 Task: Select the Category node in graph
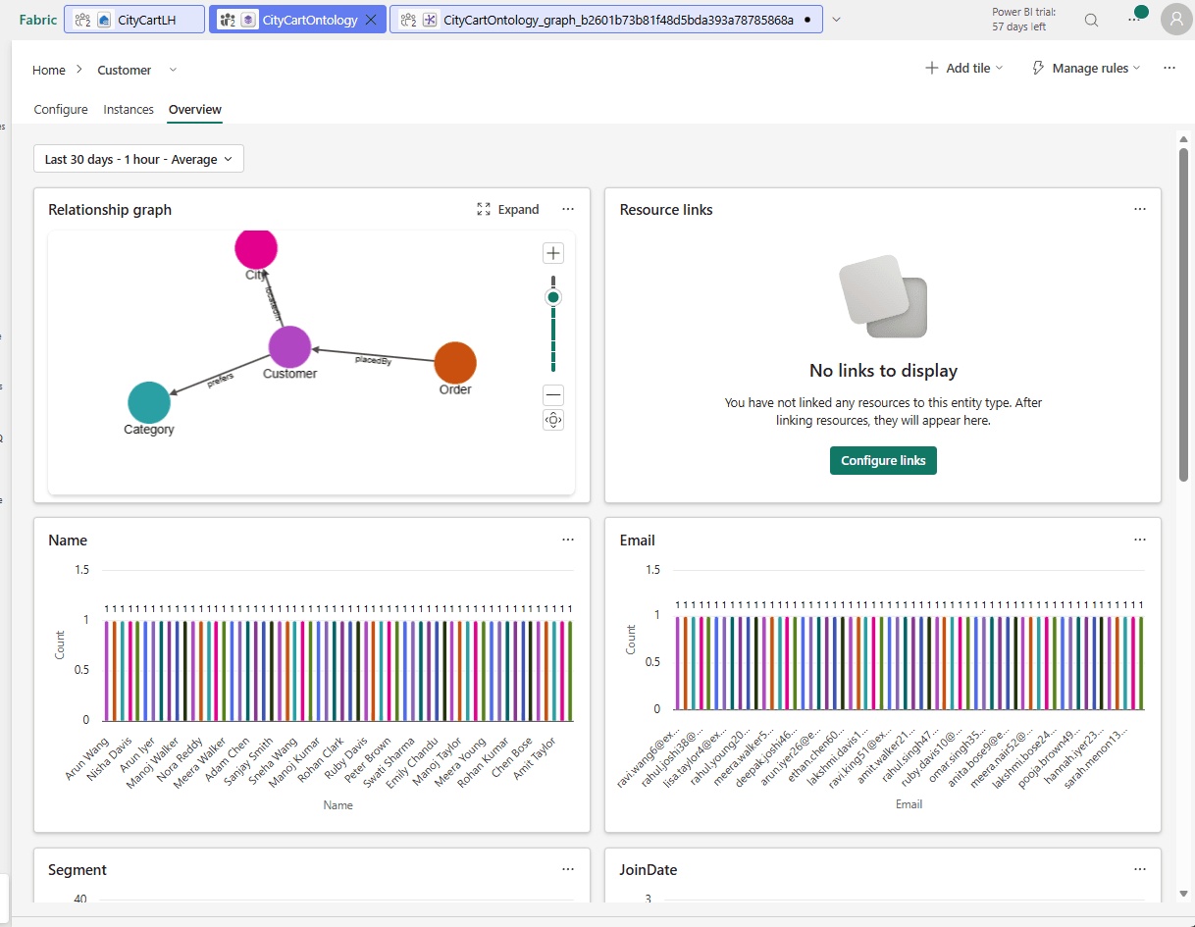click(x=149, y=402)
